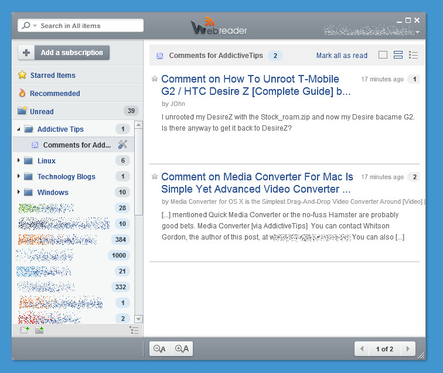This screenshot has height=373, width=443.
Task: Click the zoom in text button
Action: pos(182,349)
